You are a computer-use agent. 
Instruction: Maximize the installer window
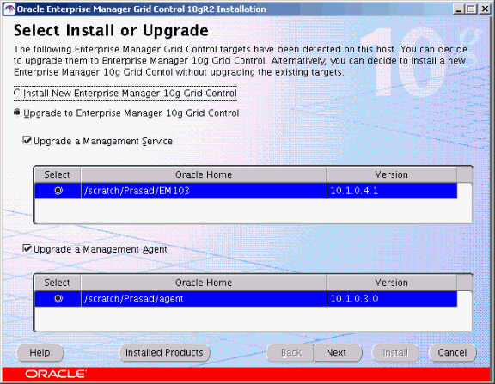[471, 9]
